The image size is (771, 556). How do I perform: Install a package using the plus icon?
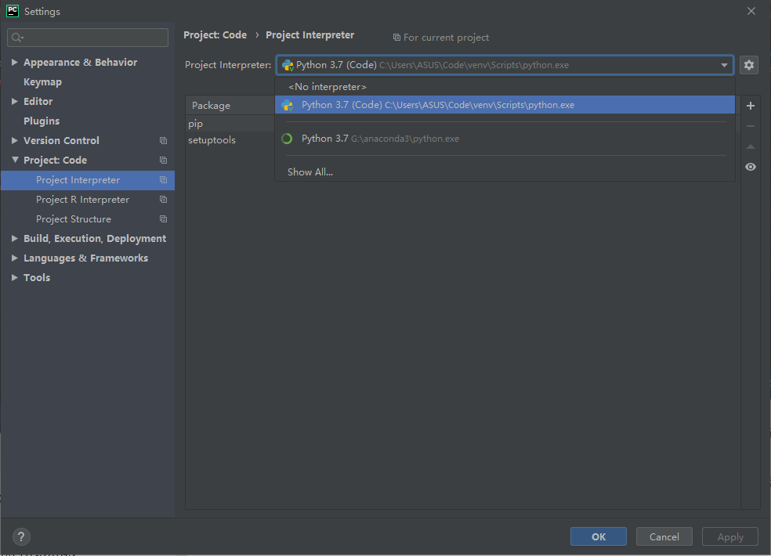[x=750, y=105]
